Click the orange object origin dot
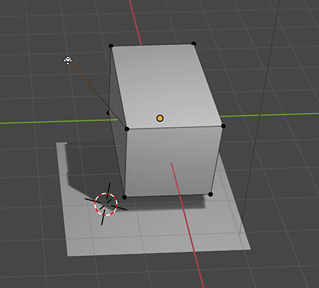 tap(159, 118)
